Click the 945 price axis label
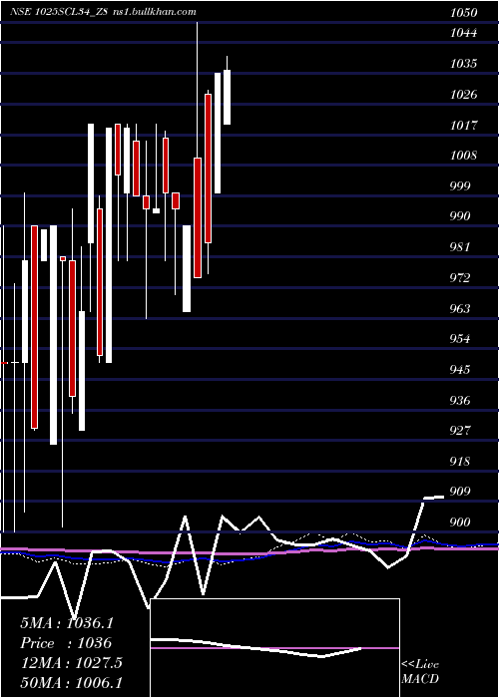499x698 pixels. tap(460, 370)
